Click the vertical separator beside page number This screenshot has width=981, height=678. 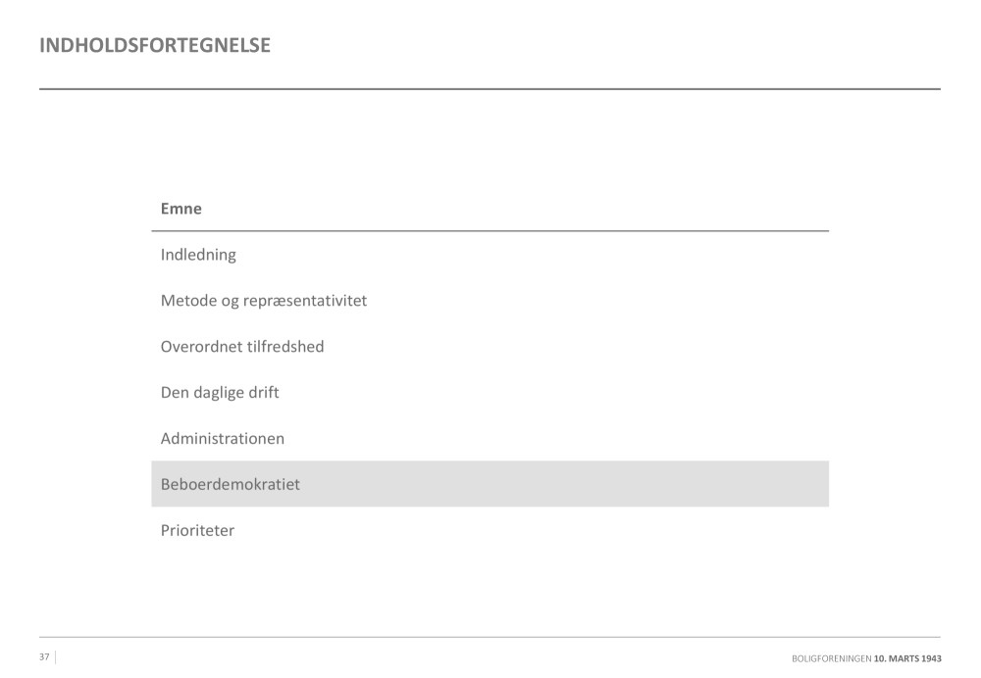tap(55, 656)
